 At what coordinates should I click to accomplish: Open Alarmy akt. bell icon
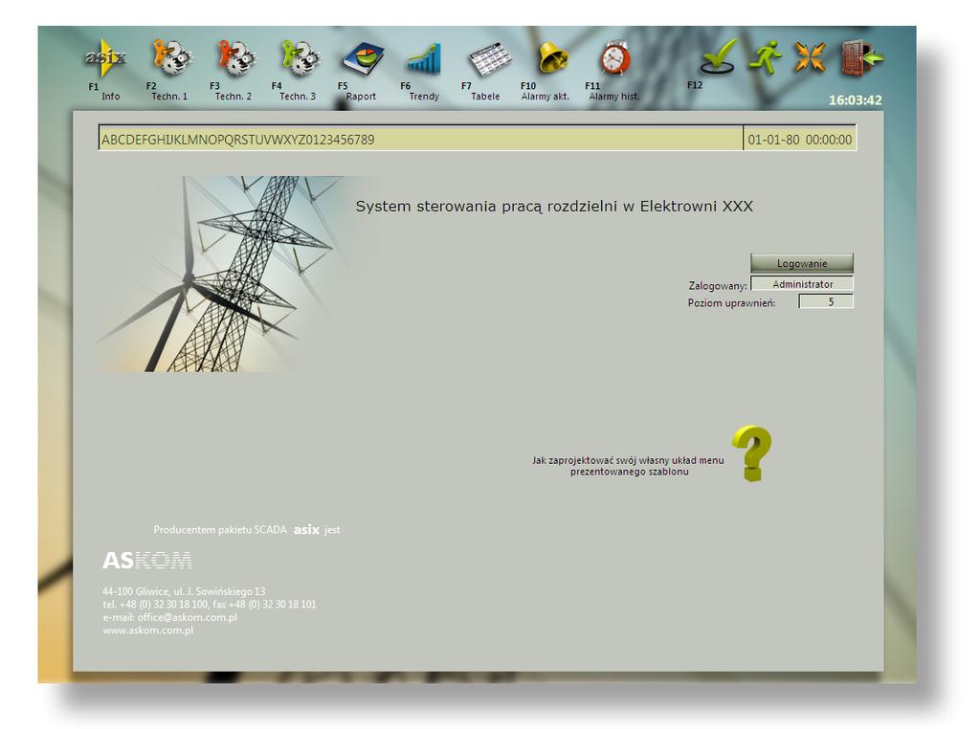553,57
